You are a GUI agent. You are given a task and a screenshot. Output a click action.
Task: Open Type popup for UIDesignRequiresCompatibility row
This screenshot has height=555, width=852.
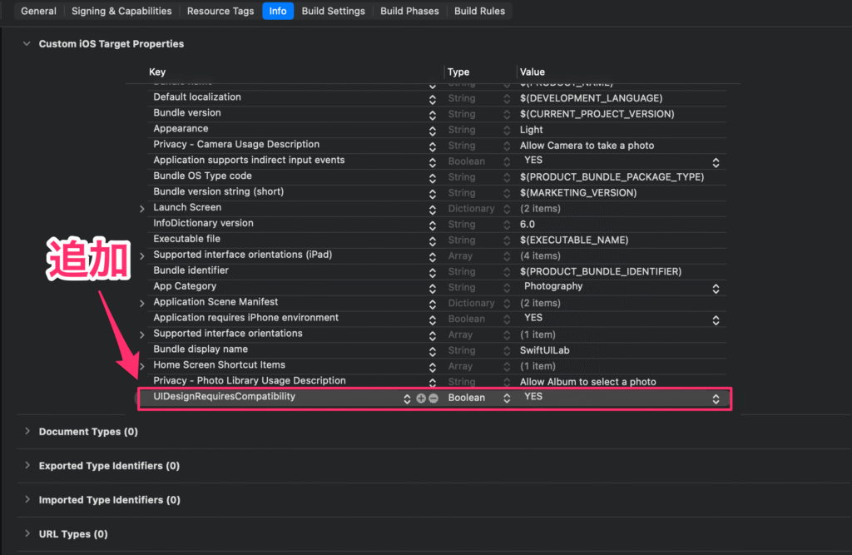506,399
